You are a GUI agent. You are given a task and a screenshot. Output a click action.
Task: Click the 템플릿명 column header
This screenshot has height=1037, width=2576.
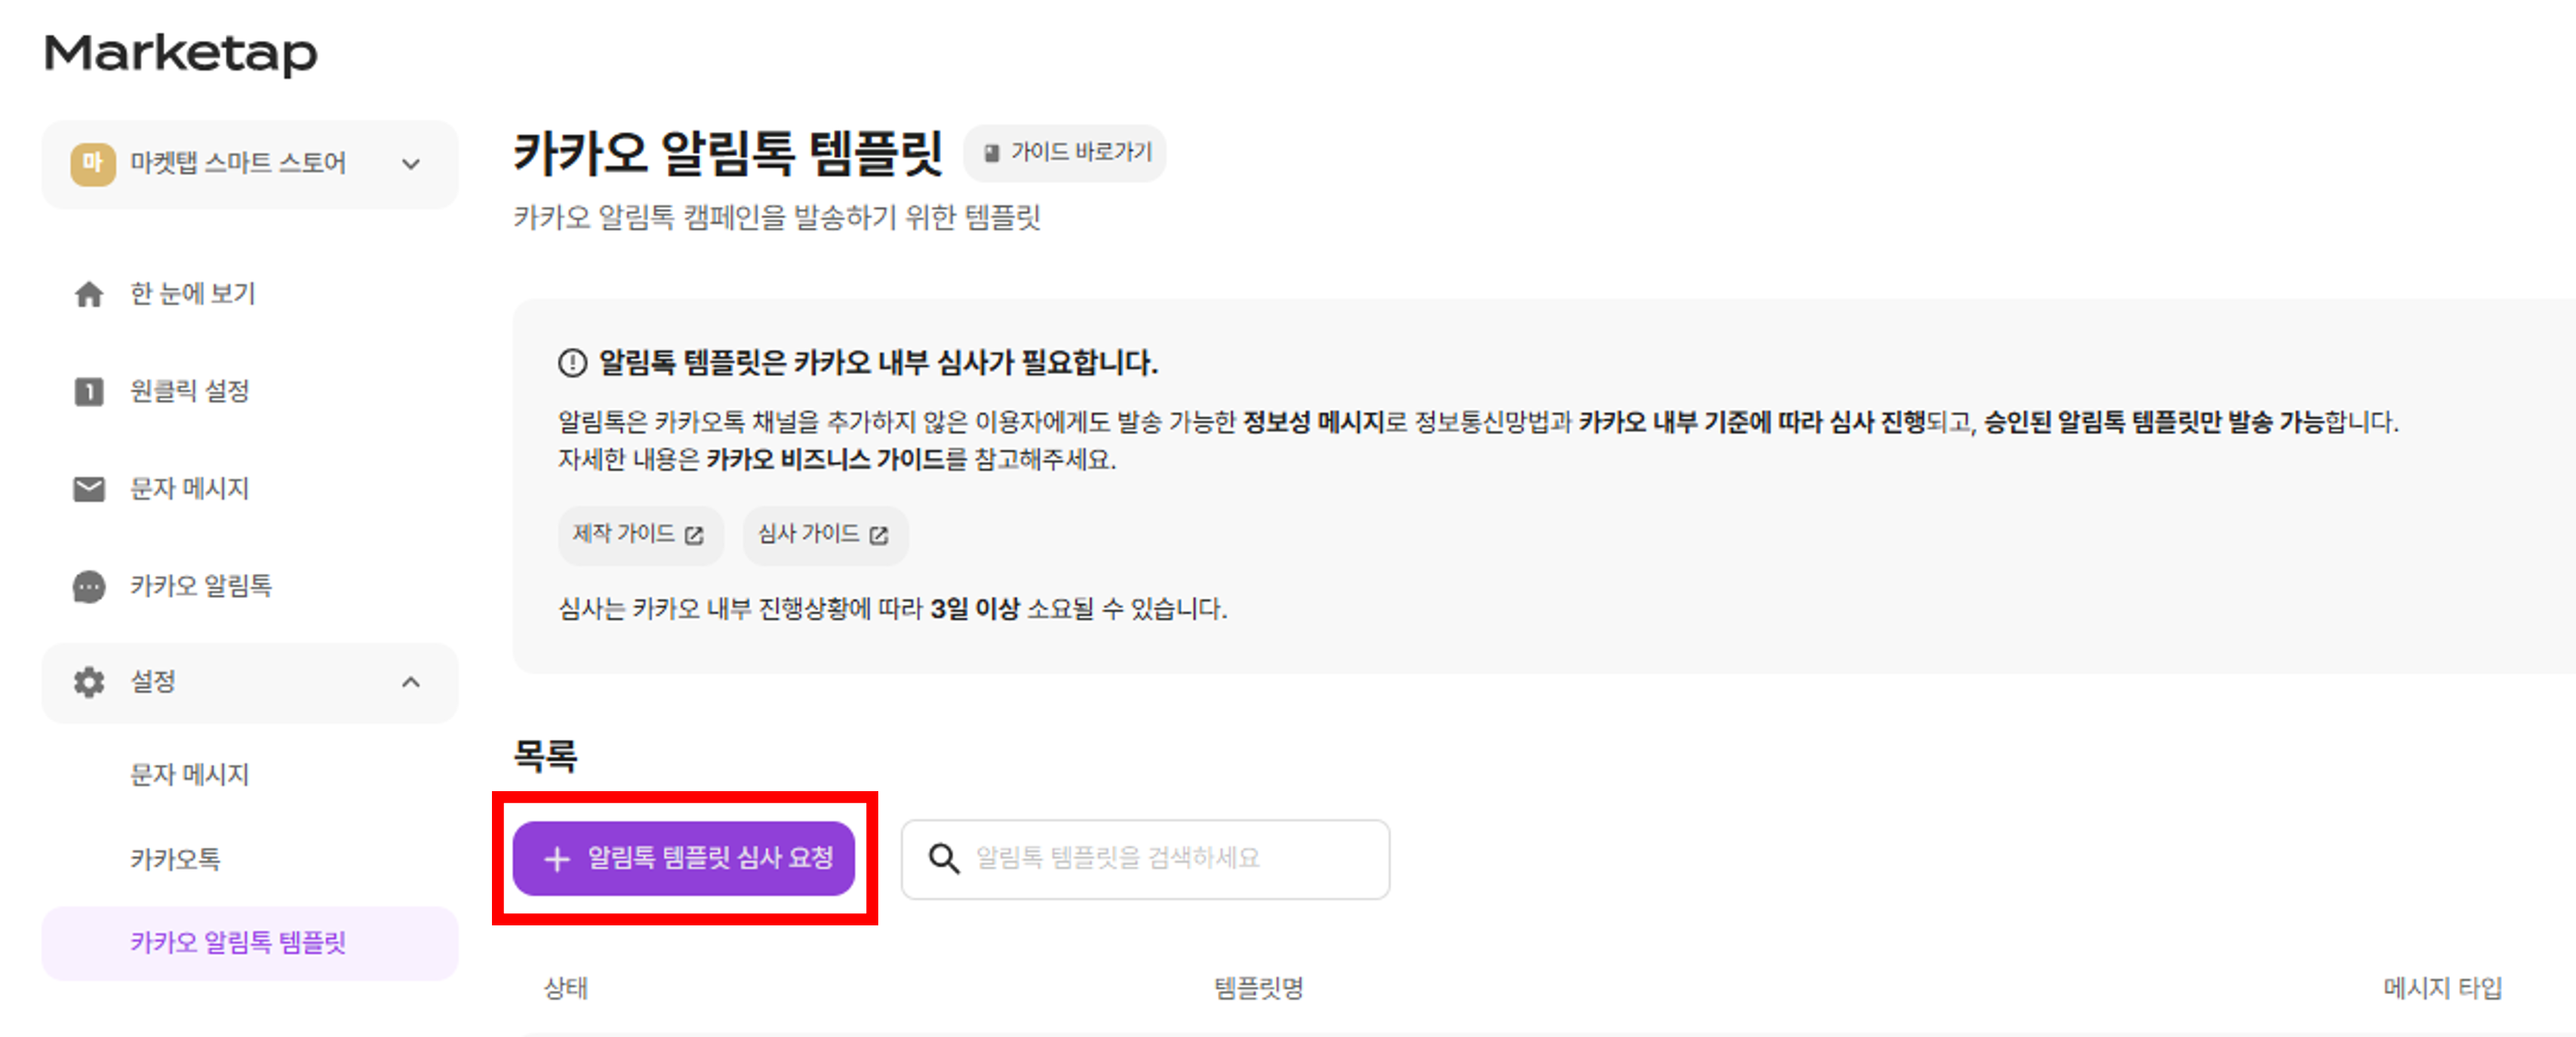click(x=1258, y=988)
